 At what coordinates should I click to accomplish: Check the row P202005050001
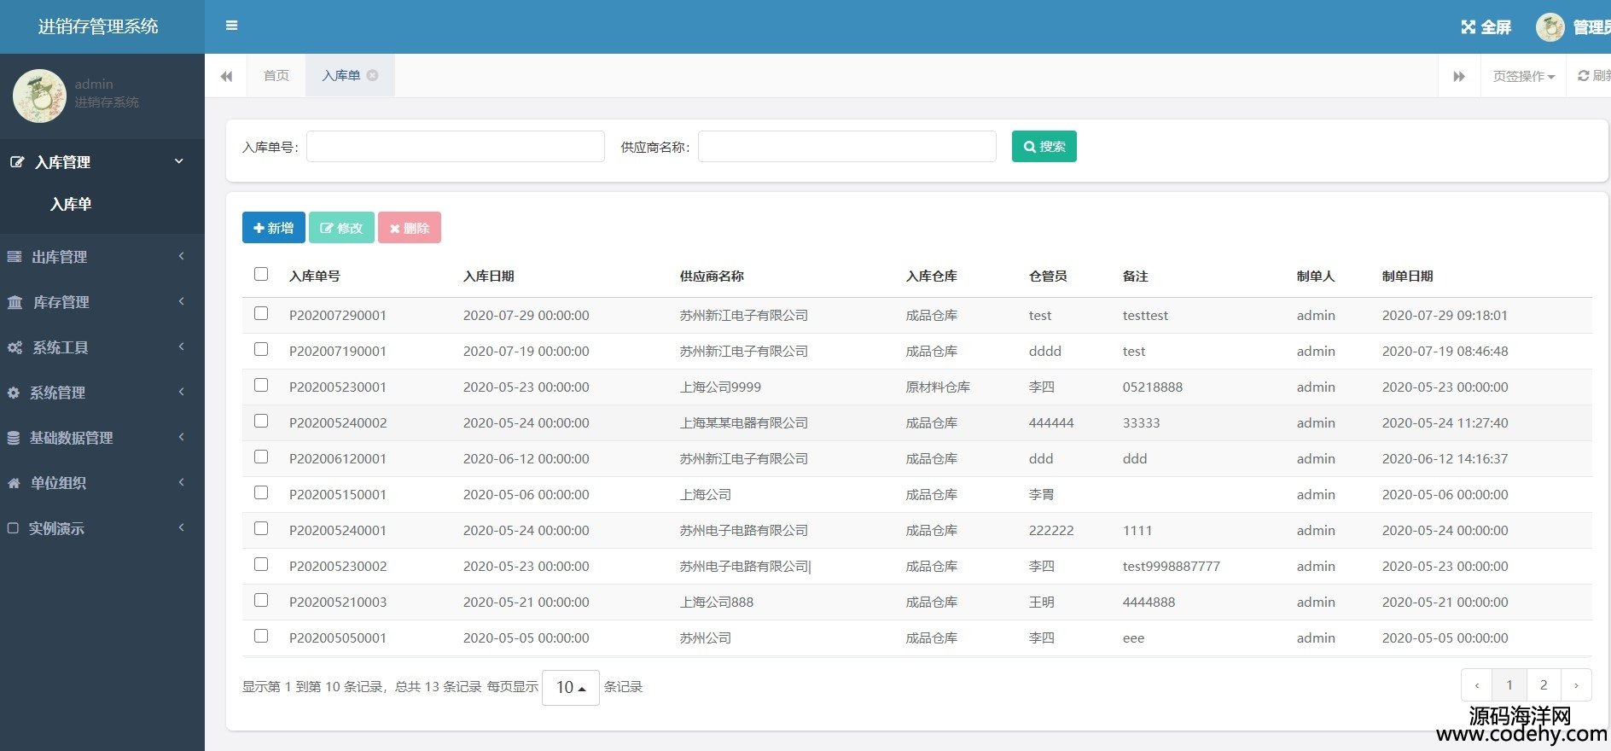[x=261, y=636]
